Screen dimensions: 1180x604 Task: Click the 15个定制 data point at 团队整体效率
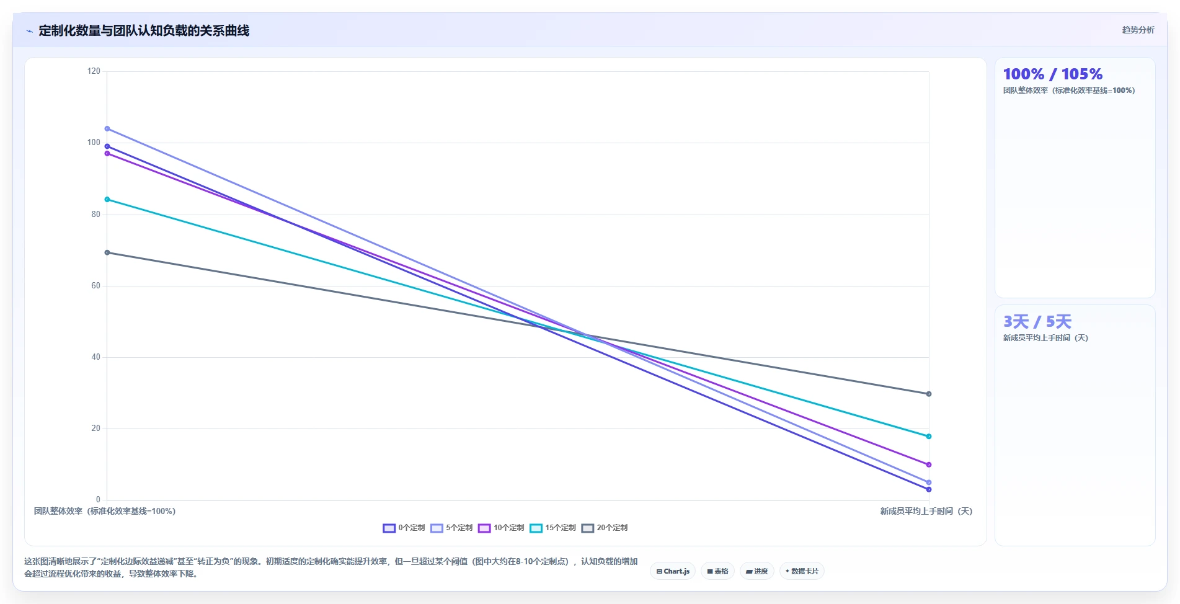(x=107, y=200)
